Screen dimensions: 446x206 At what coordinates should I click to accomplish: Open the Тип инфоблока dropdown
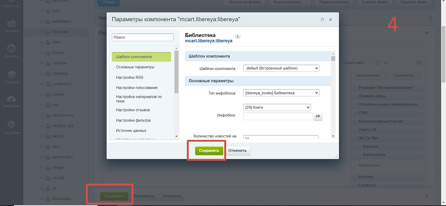click(x=281, y=93)
